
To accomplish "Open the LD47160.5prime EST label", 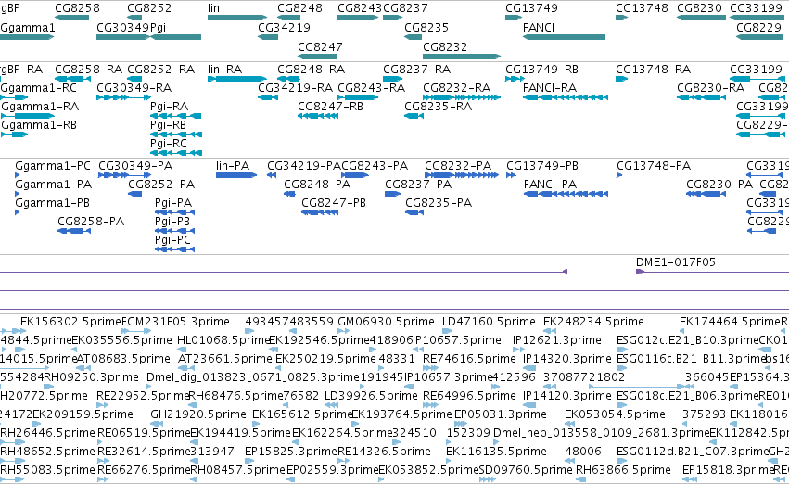I will tap(489, 322).
